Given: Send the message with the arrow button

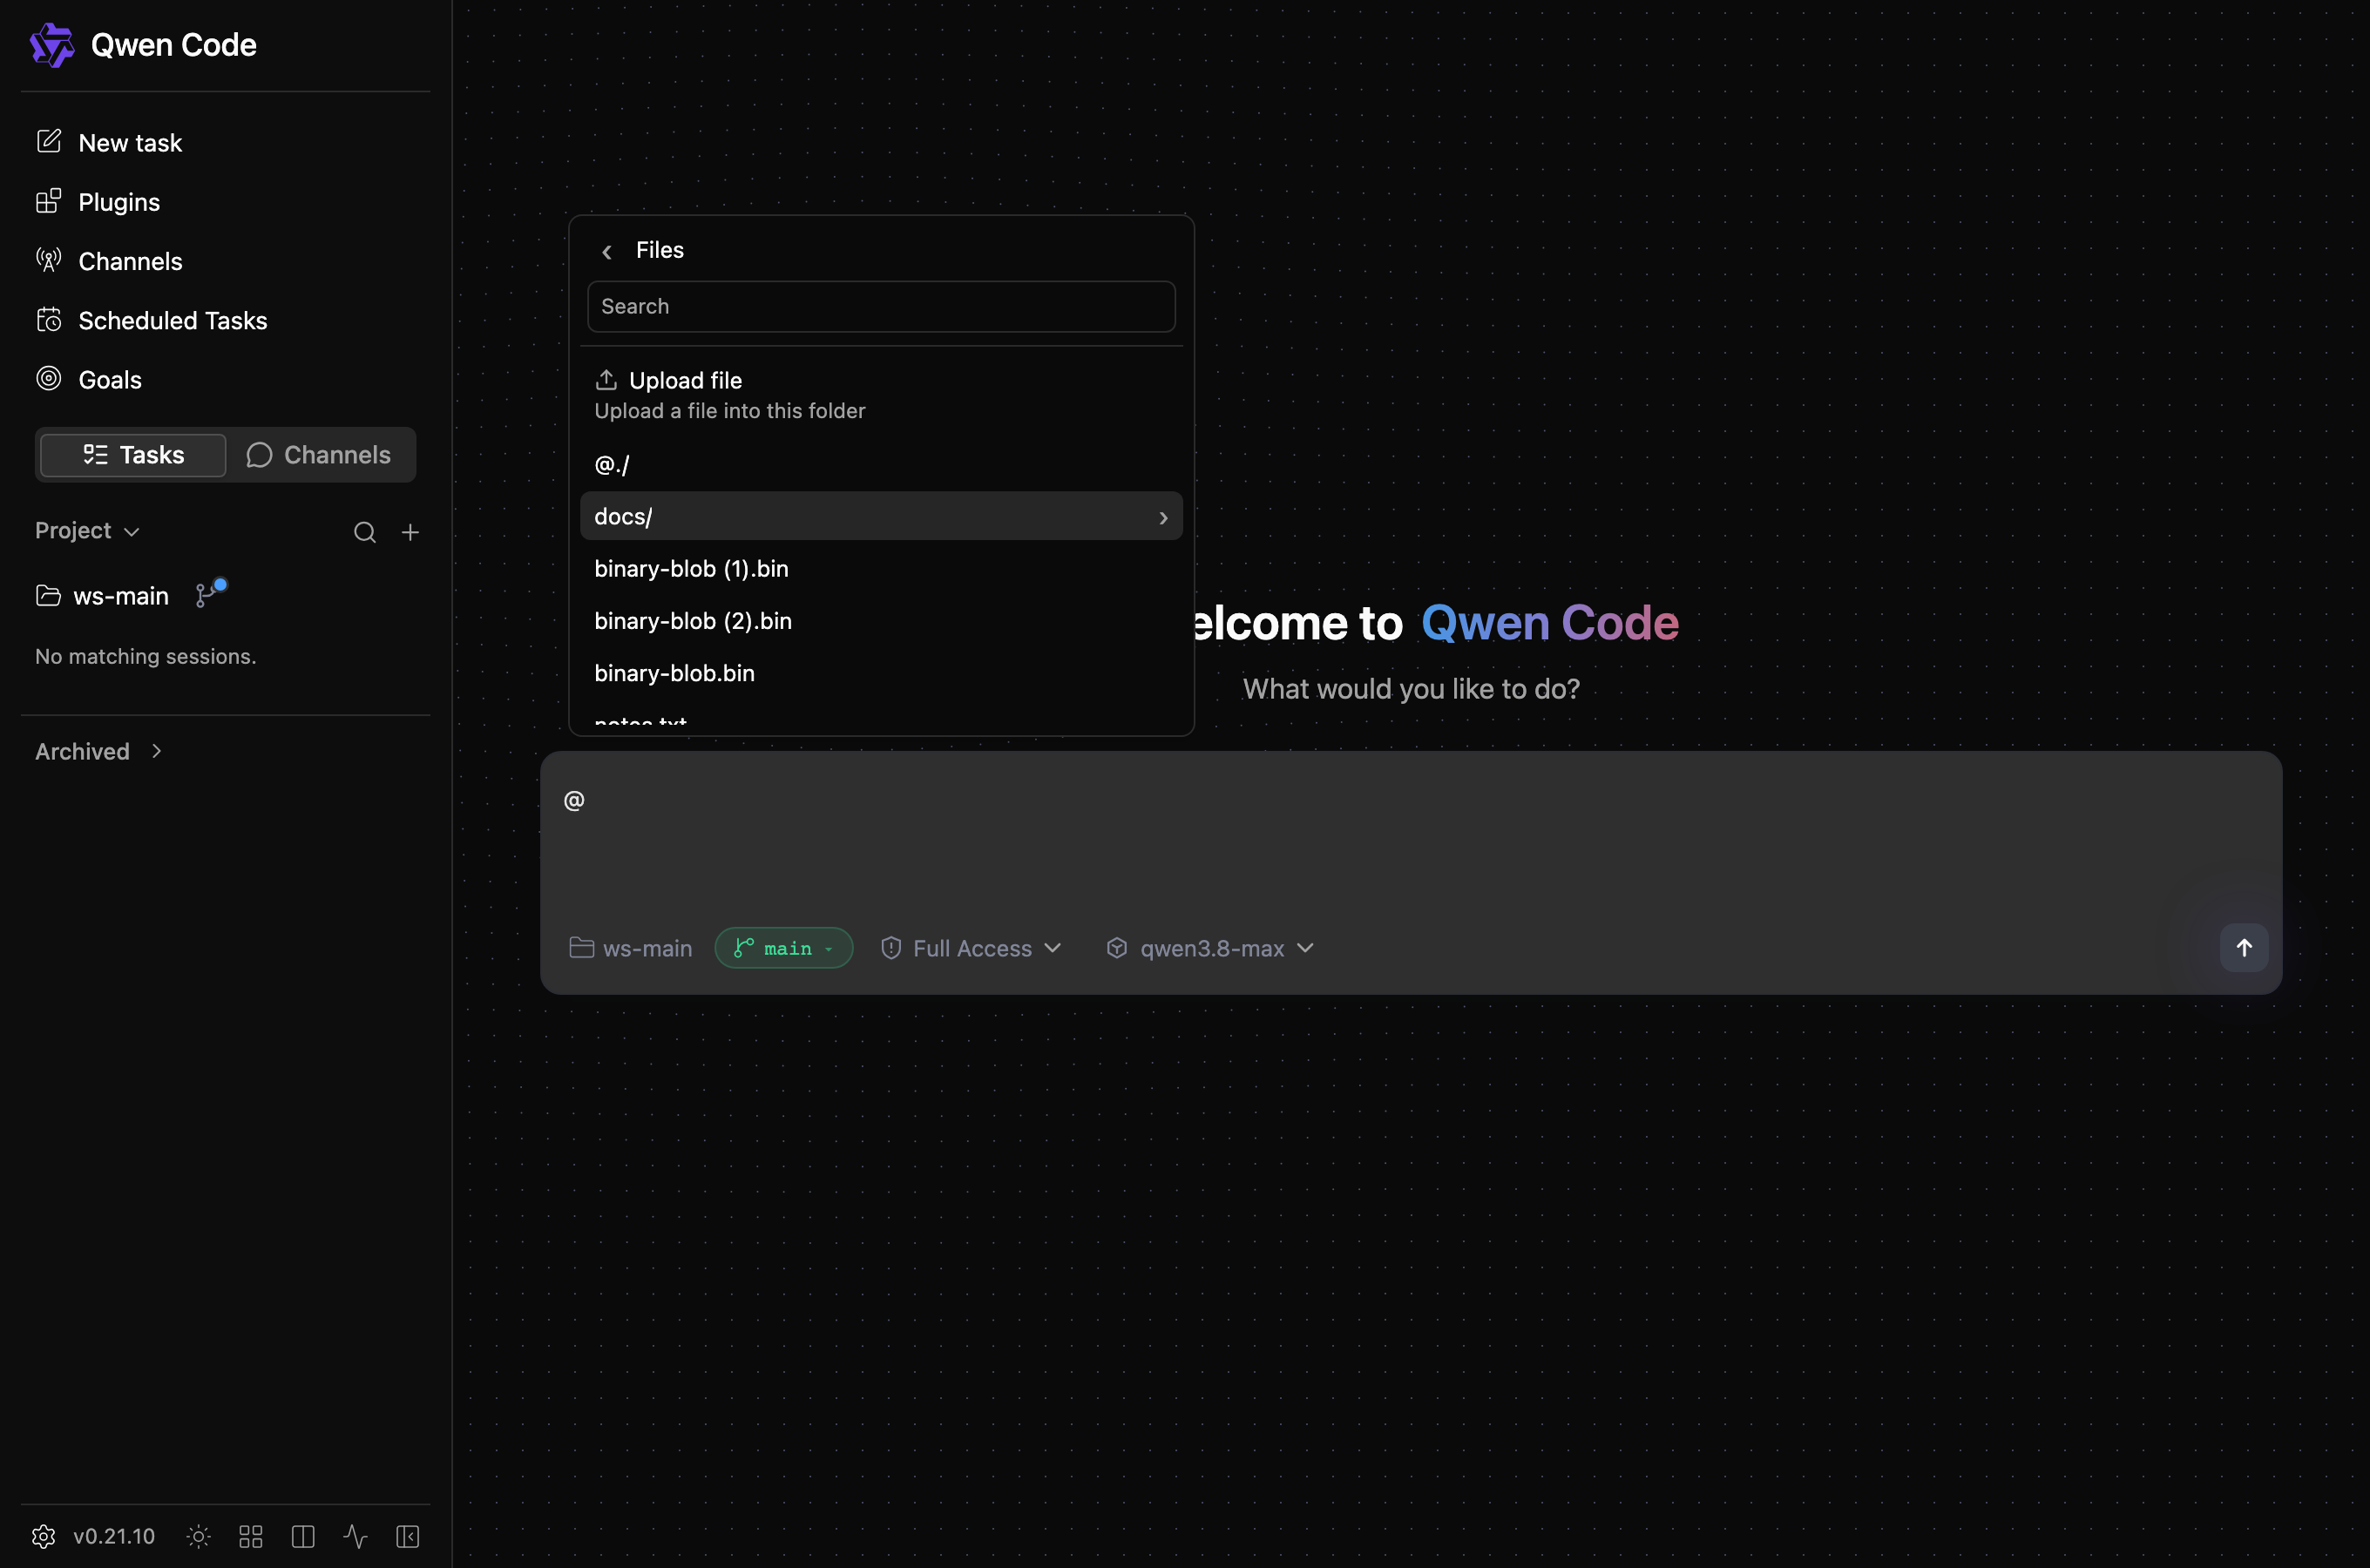Looking at the screenshot, I should click(2244, 948).
